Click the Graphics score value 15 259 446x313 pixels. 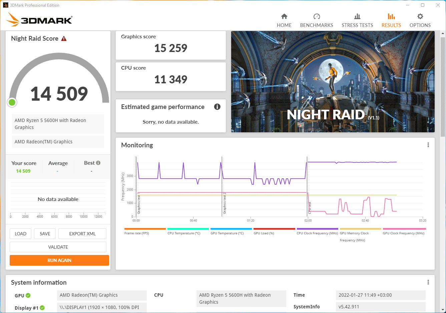(171, 48)
